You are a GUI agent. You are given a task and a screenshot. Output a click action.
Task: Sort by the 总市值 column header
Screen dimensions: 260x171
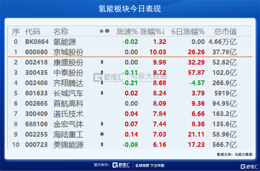tap(225, 32)
